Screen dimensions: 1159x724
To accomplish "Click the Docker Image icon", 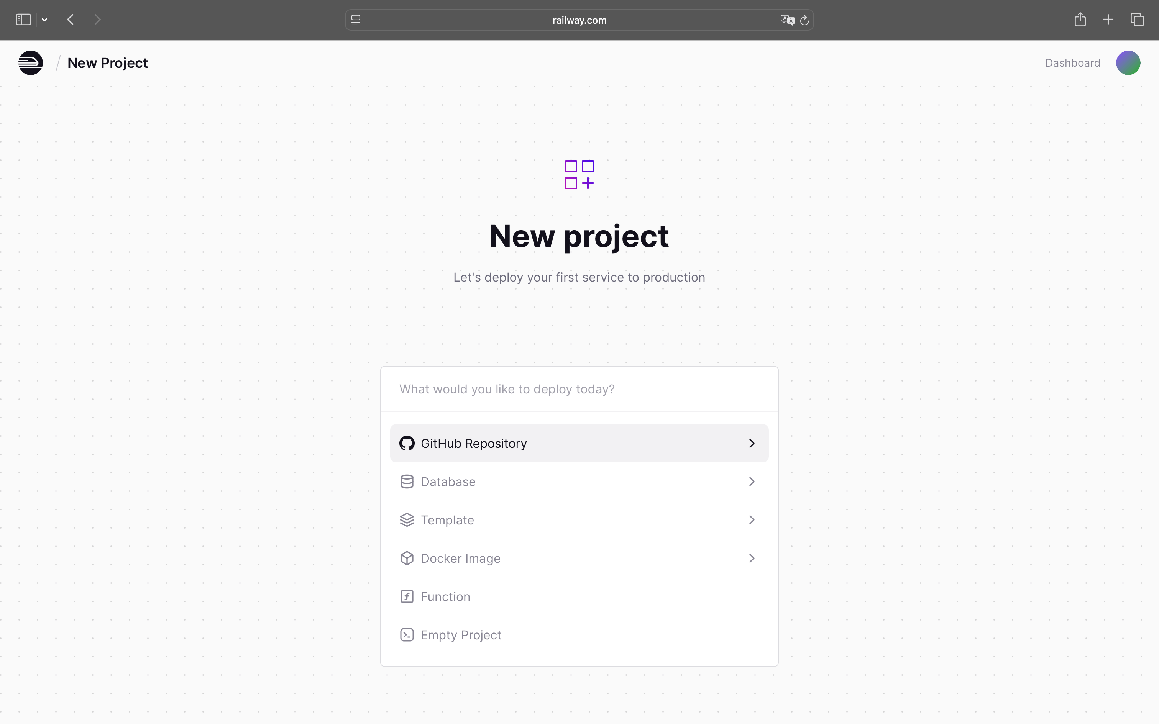I will pos(407,558).
